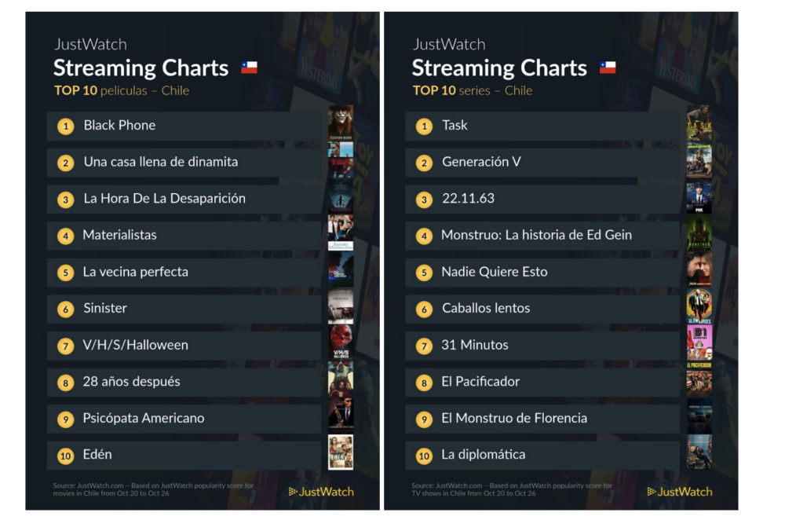Screen dimensions: 785x520
Task: Click the number 1 badge beside Black Phone
Action: [67, 126]
